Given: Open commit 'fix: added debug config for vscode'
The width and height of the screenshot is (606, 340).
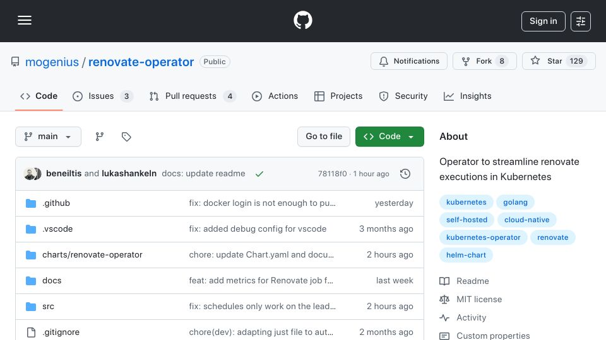Looking at the screenshot, I should coord(258,229).
